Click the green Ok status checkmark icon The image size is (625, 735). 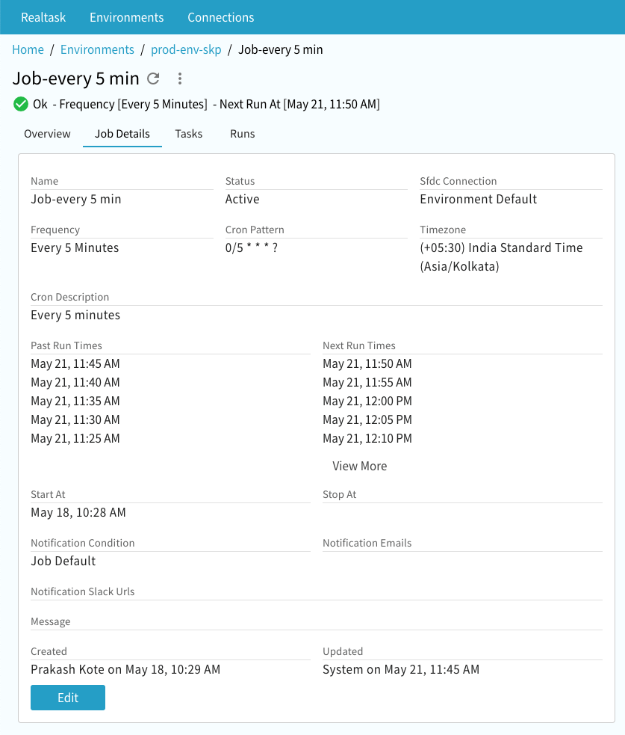point(21,104)
